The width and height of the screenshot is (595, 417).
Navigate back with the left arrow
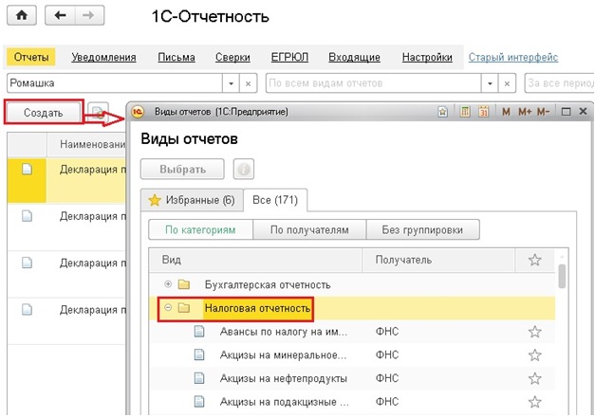[x=60, y=15]
